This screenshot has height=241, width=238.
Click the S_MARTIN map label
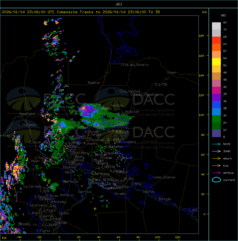(108, 167)
